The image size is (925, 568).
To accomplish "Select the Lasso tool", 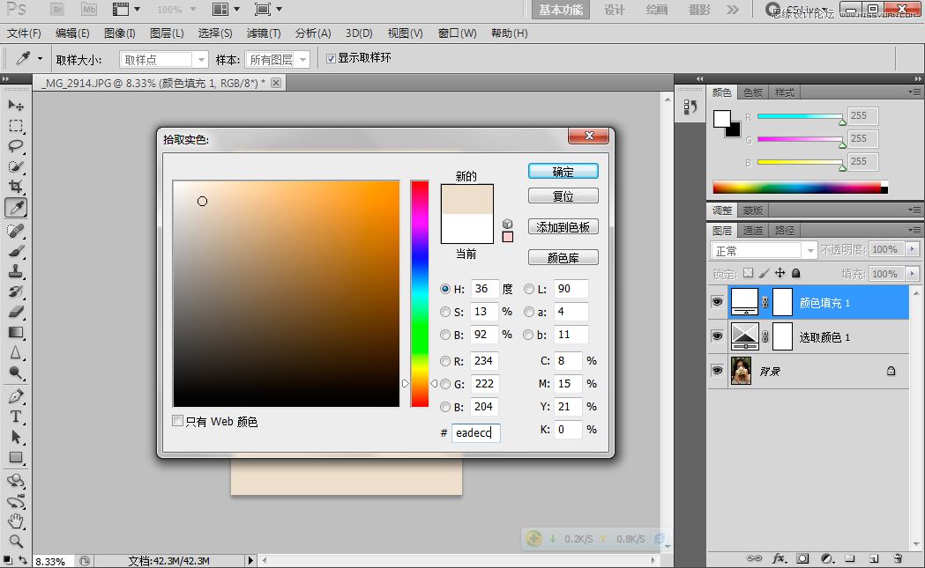I will 16,146.
